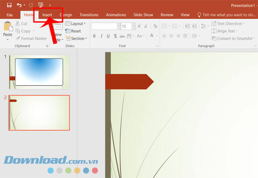
Task: Start presentation from beginning icon
Action: tap(41, 5)
